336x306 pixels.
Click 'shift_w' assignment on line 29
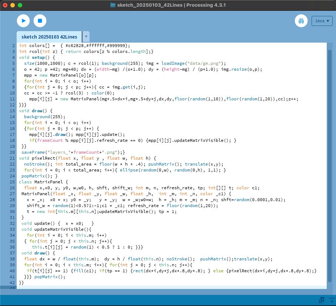click(x=36, y=206)
